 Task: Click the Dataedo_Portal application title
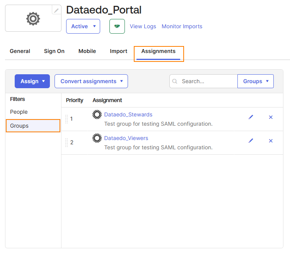[104, 10]
